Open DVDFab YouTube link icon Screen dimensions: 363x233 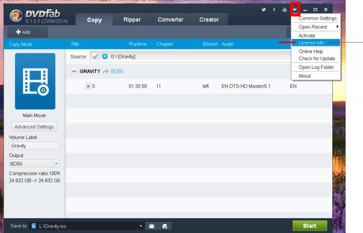click(284, 10)
